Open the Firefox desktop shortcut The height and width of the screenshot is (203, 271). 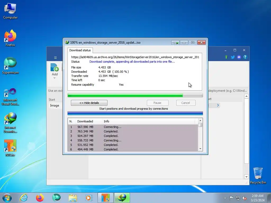click(x=10, y=38)
